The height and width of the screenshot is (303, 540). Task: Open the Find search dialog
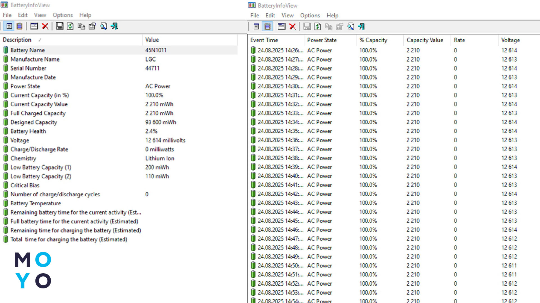point(104,26)
